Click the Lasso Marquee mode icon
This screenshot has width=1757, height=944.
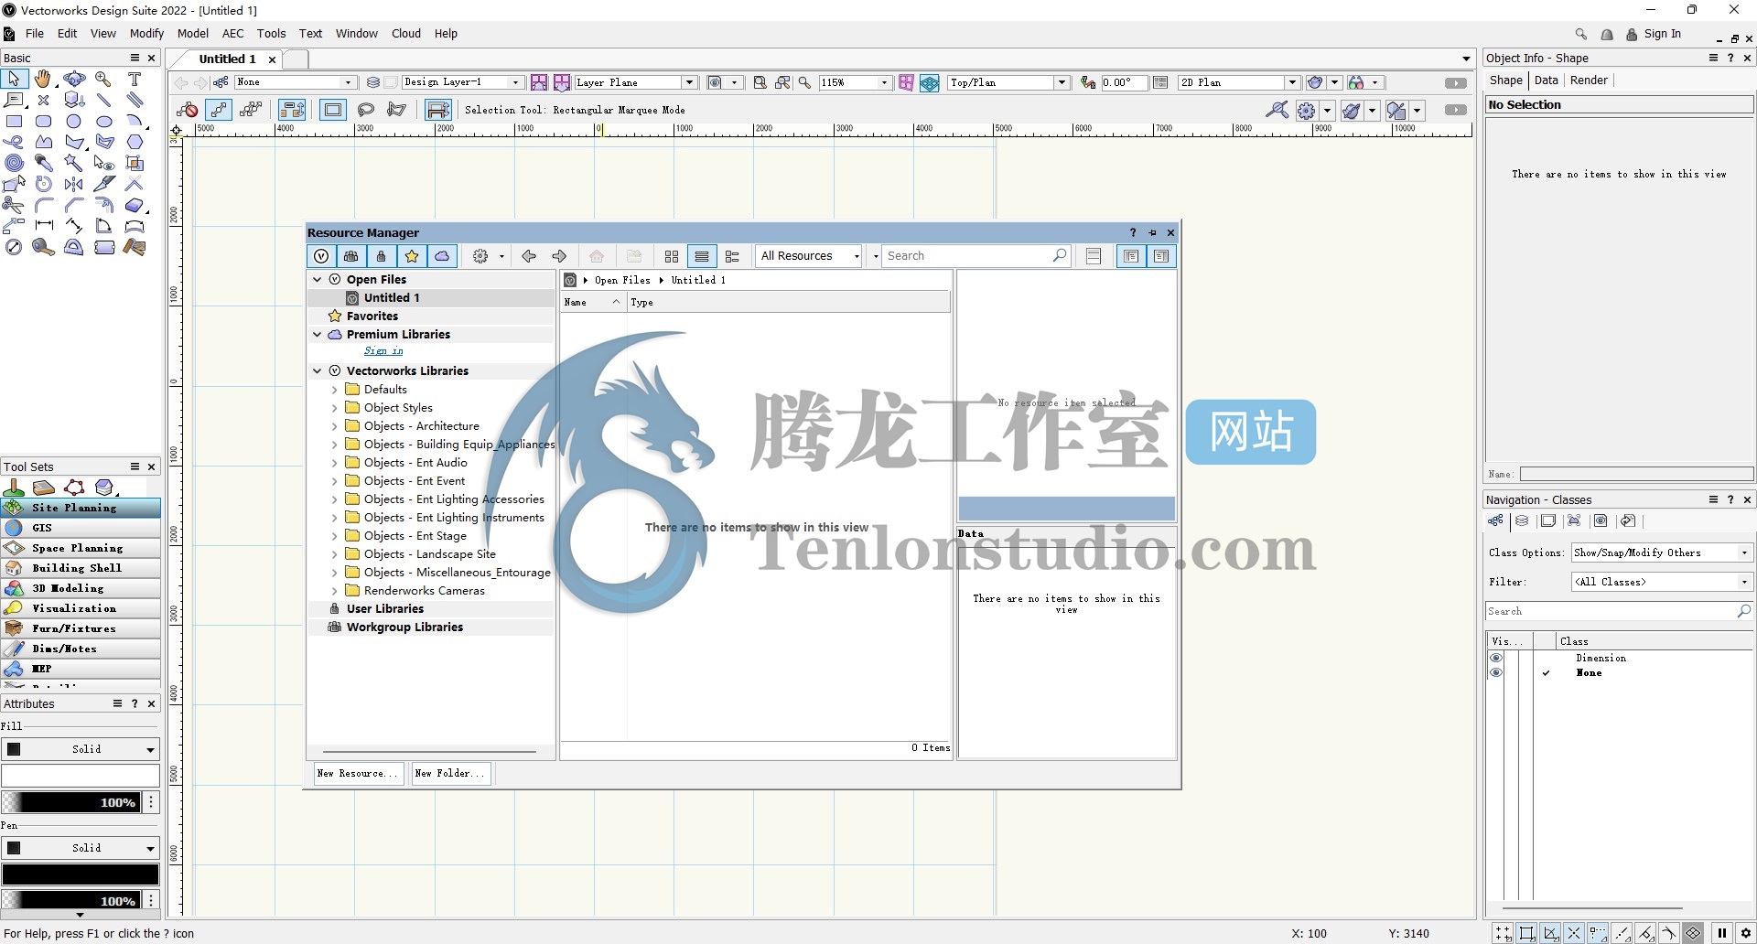pyautogui.click(x=366, y=110)
